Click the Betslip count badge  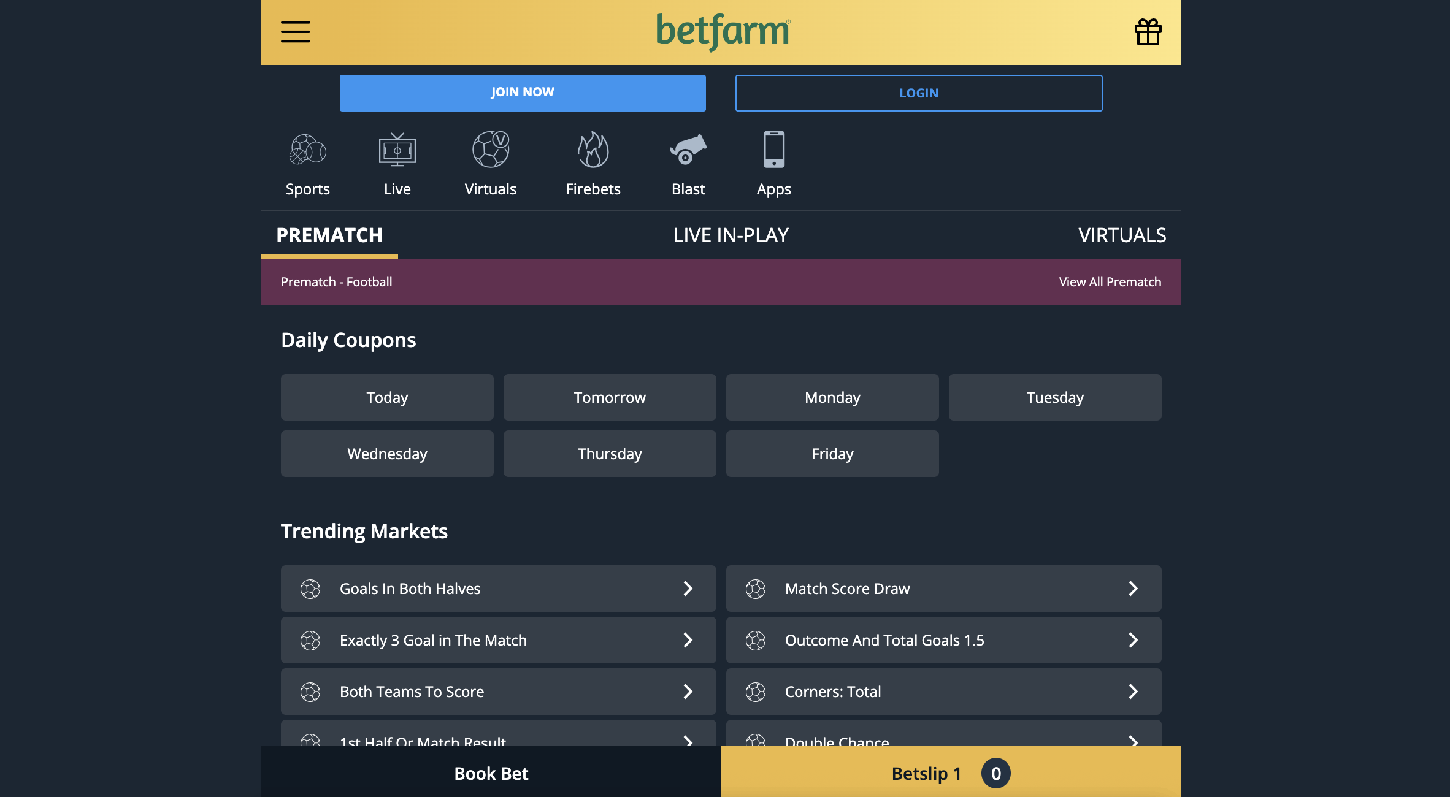tap(996, 774)
